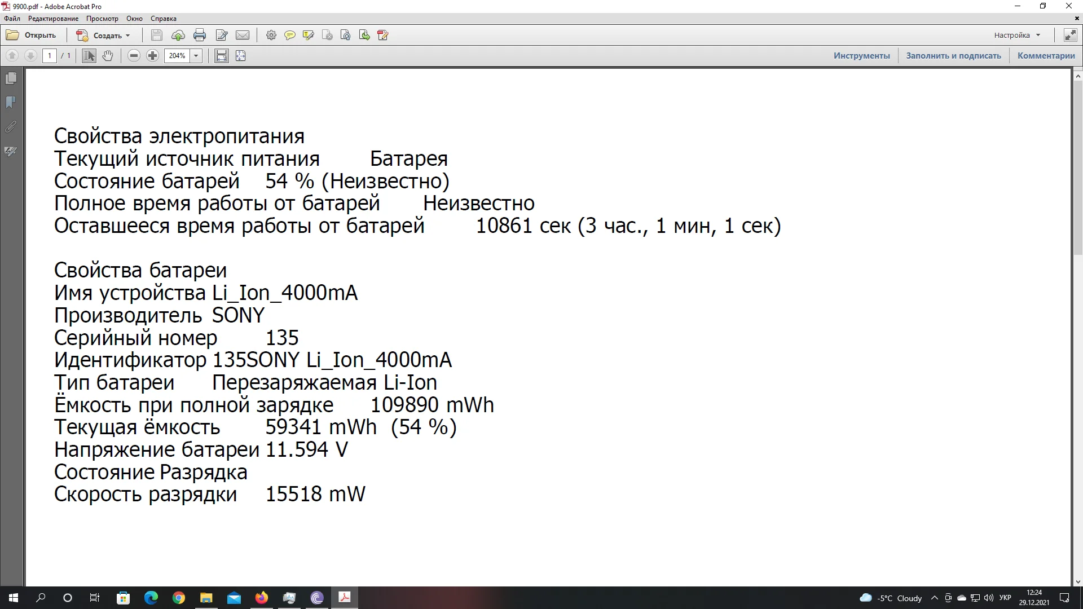The height and width of the screenshot is (609, 1083).
Task: Select the Hand pan tool
Action: (x=108, y=56)
